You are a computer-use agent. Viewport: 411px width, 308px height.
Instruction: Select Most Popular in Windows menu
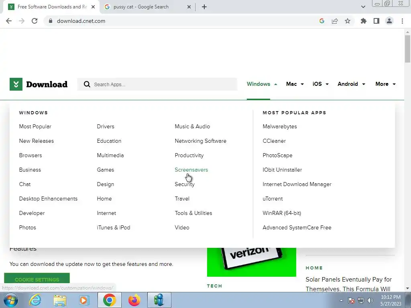tap(35, 126)
